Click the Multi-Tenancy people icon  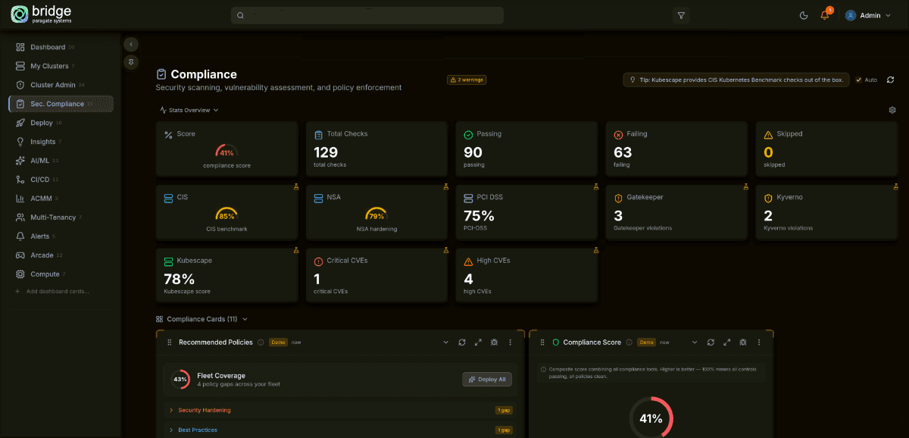[20, 217]
